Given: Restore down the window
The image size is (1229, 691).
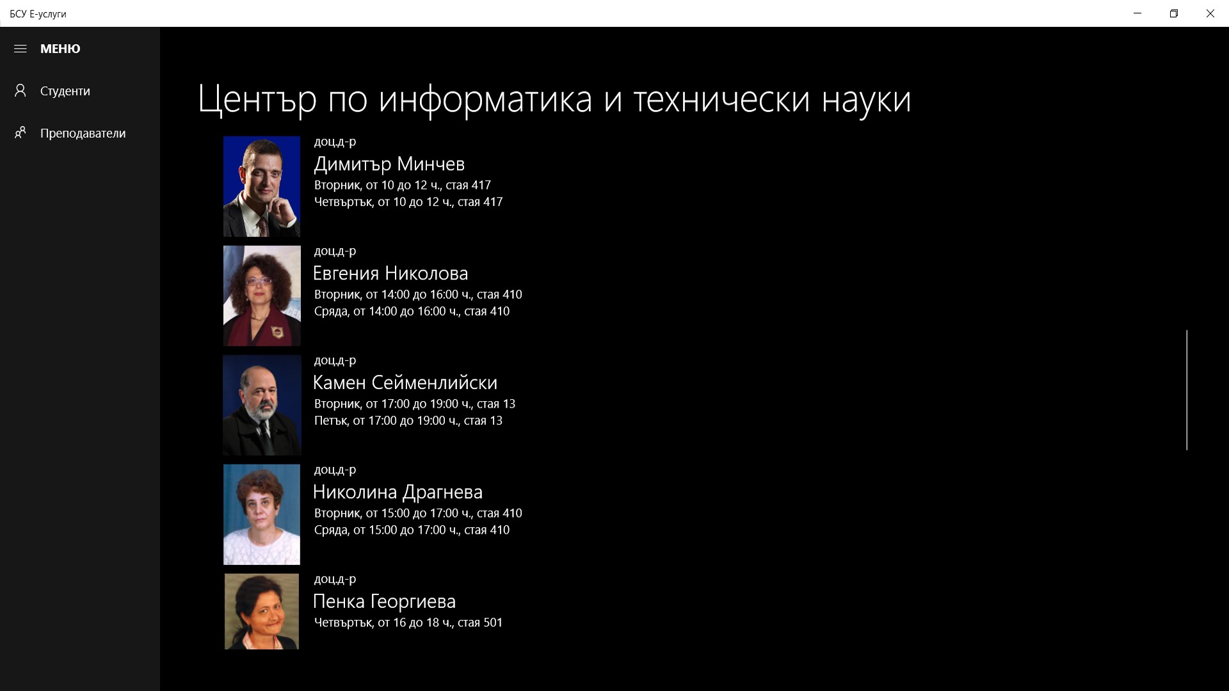Looking at the screenshot, I should point(1173,13).
